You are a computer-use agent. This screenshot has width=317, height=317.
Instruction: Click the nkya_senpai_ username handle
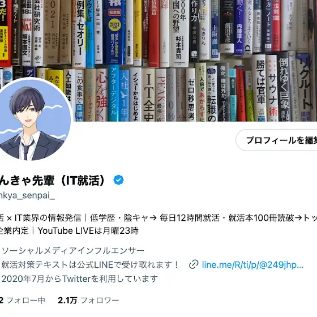click(27, 196)
